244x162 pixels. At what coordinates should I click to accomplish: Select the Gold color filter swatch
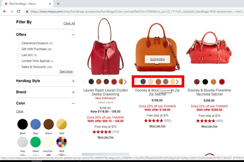tap(61, 124)
